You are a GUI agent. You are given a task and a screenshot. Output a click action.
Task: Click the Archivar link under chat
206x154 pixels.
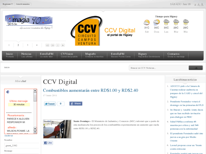(x=9, y=136)
